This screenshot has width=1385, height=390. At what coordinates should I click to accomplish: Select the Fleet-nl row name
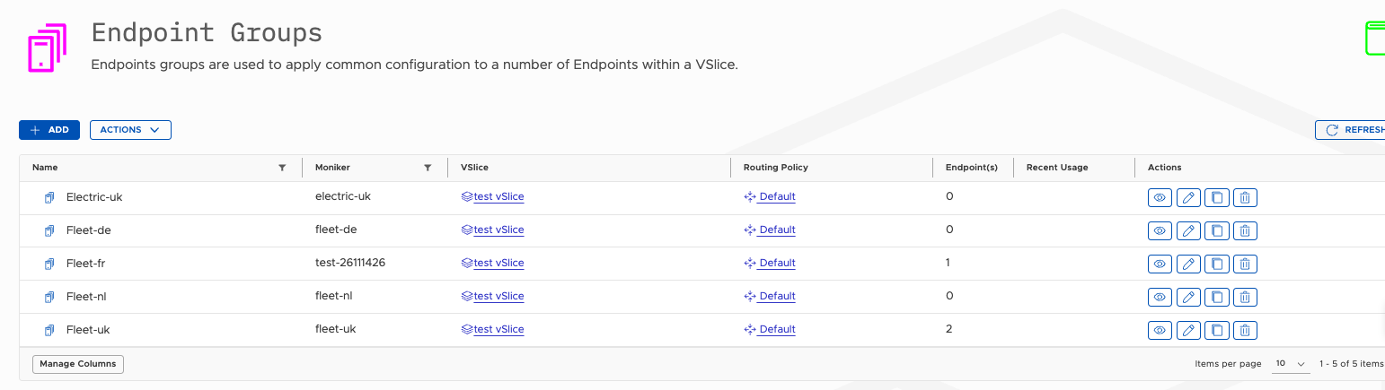[86, 297]
